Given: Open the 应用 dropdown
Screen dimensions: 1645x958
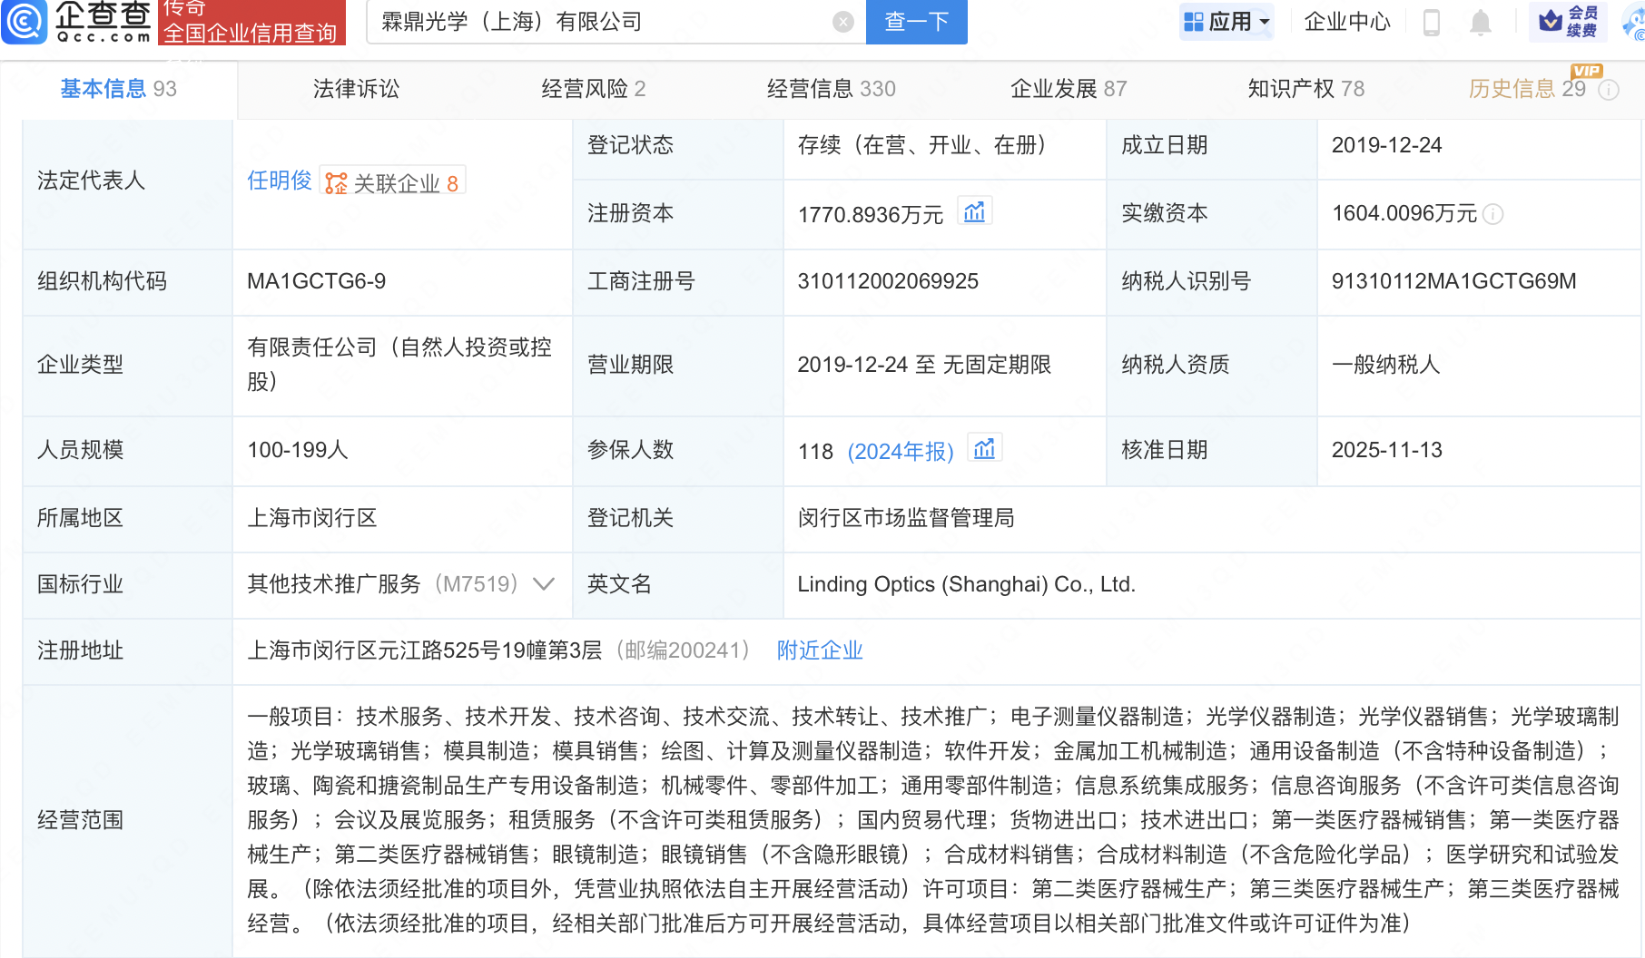Looking at the screenshot, I should 1227,22.
